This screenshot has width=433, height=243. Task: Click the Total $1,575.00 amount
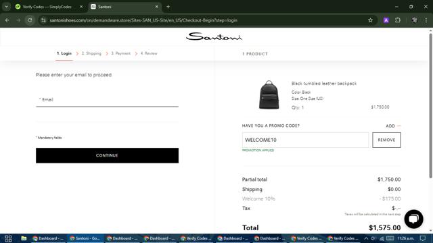click(385, 228)
